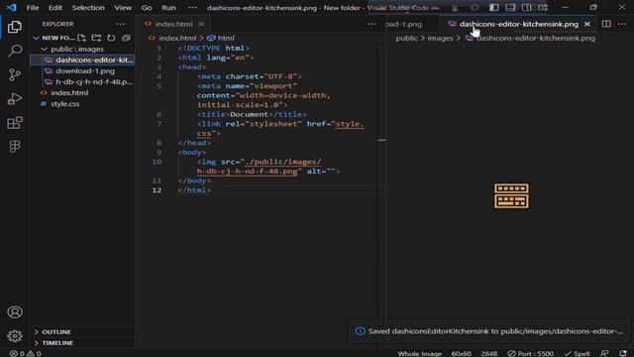Activate dashicons-editor-kitchensink.png tab
The height and width of the screenshot is (357, 634).
tap(519, 24)
